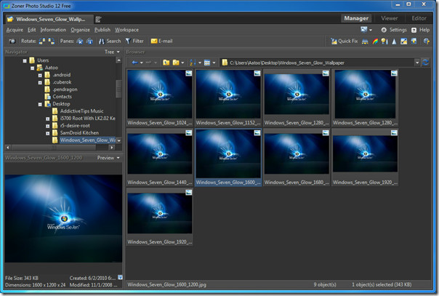Send selected photo via E-mail button
Screen dimensions: 439x296
click(x=161, y=41)
